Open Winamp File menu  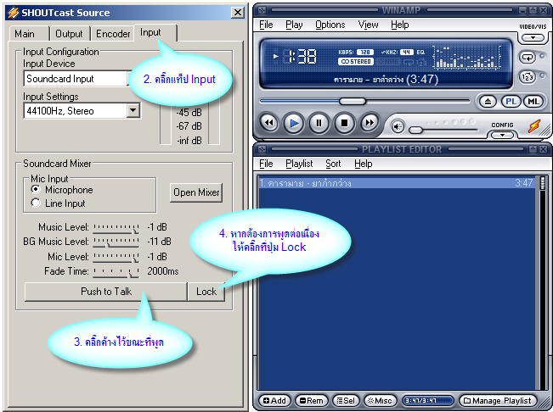[x=266, y=25]
